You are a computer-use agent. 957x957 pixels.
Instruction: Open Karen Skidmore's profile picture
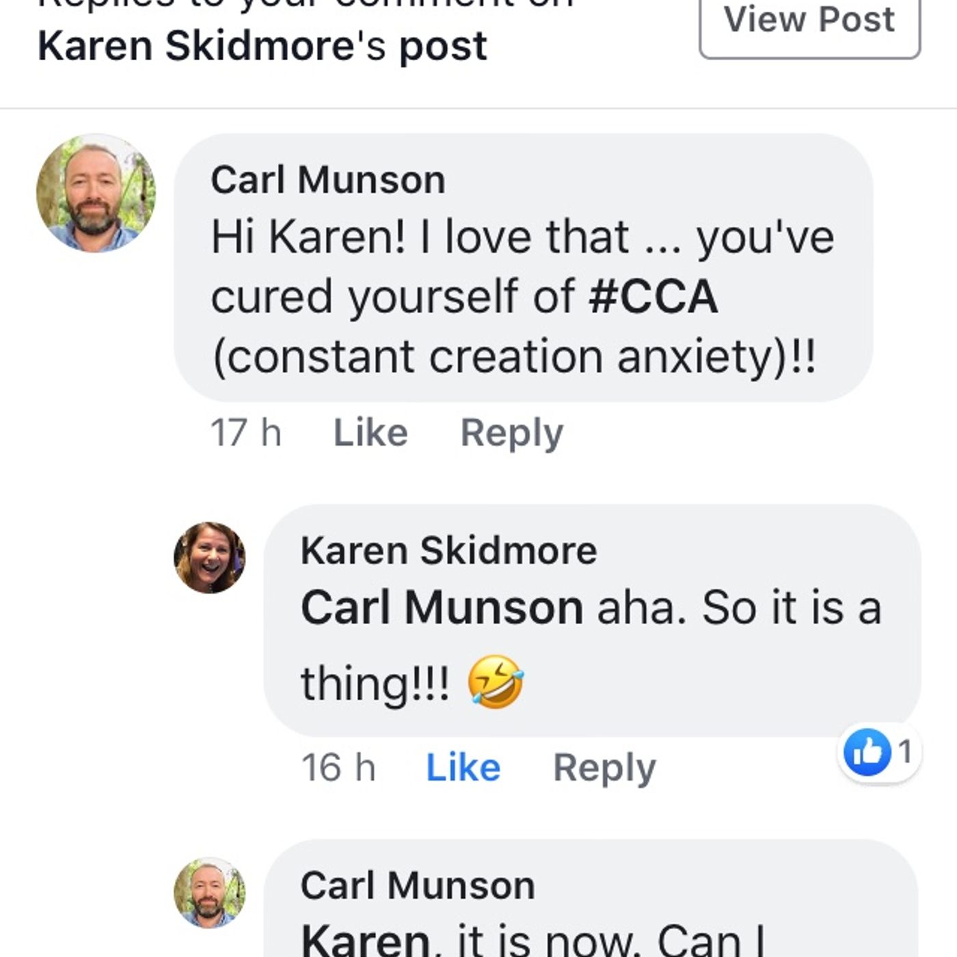point(209,557)
